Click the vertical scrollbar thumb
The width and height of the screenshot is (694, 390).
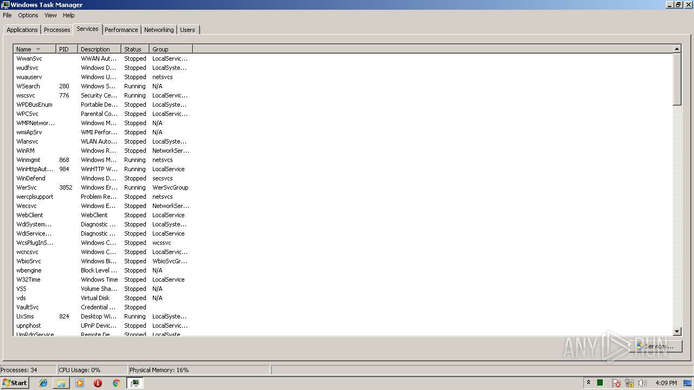[x=677, y=79]
